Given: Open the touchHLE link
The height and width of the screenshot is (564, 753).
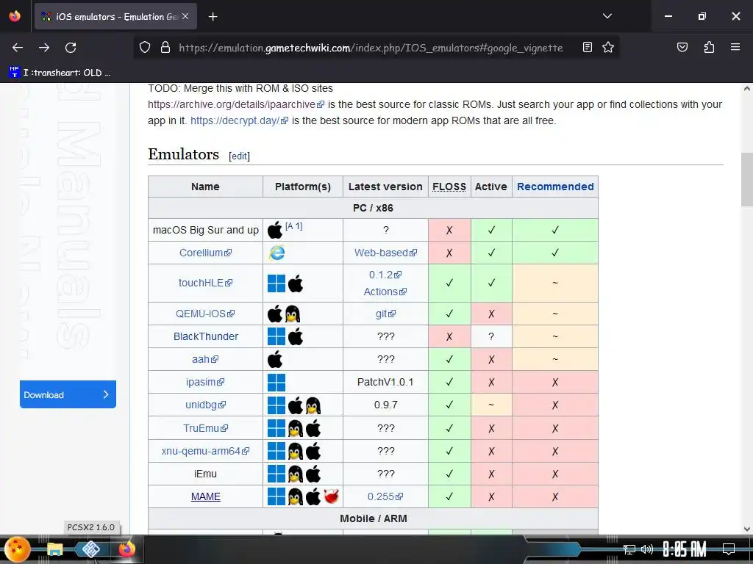Looking at the screenshot, I should (x=205, y=283).
